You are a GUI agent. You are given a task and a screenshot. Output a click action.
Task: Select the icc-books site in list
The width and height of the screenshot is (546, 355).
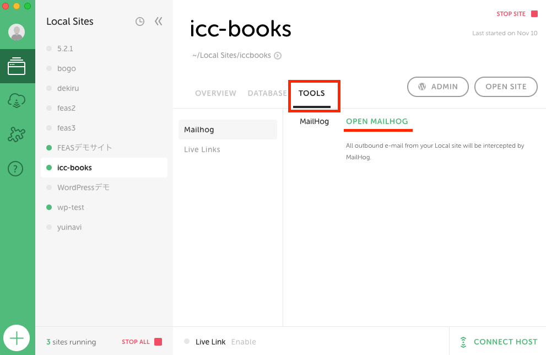coord(104,168)
